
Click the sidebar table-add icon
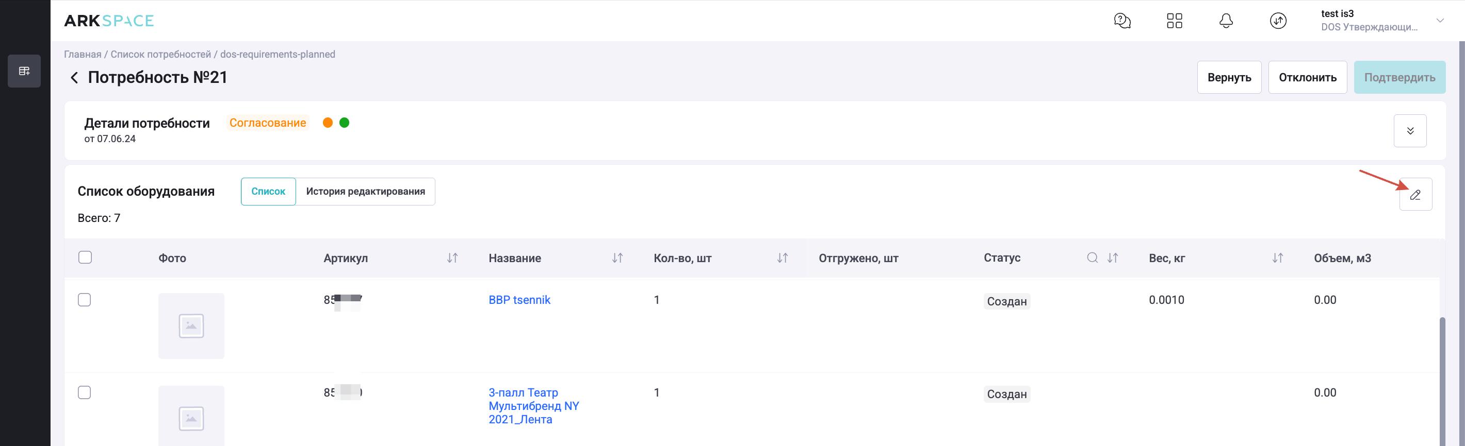click(x=24, y=71)
